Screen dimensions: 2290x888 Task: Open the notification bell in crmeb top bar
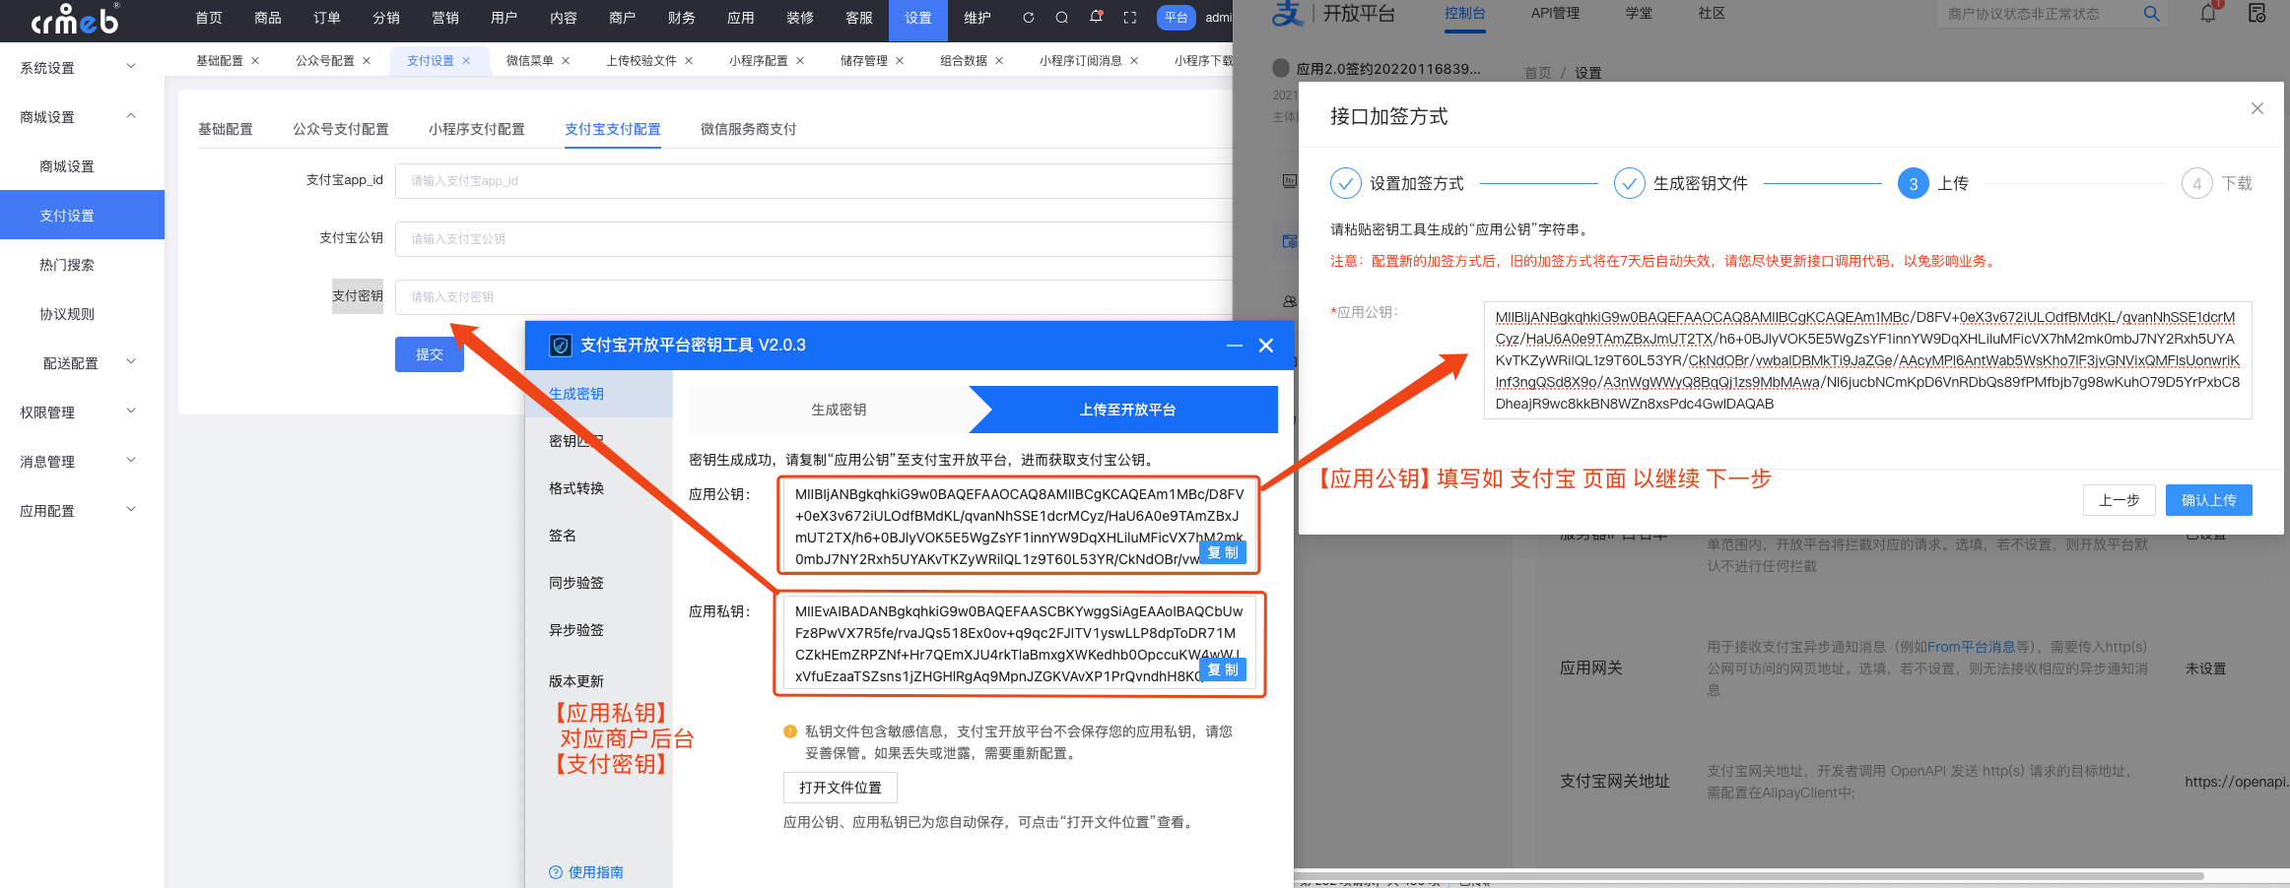pyautogui.click(x=1096, y=17)
